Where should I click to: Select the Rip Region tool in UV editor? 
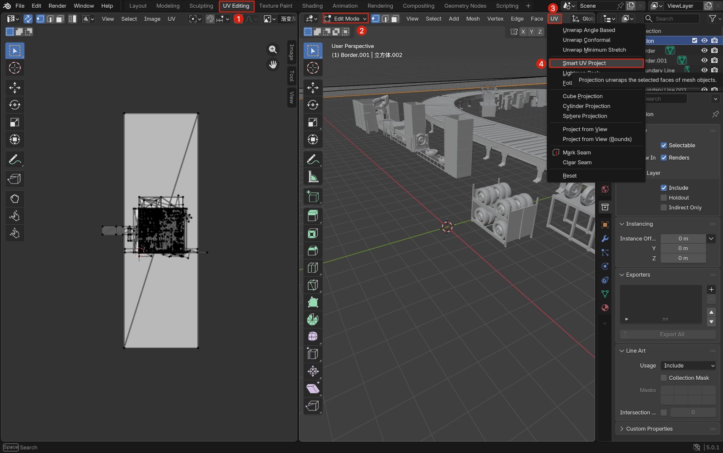click(x=14, y=179)
